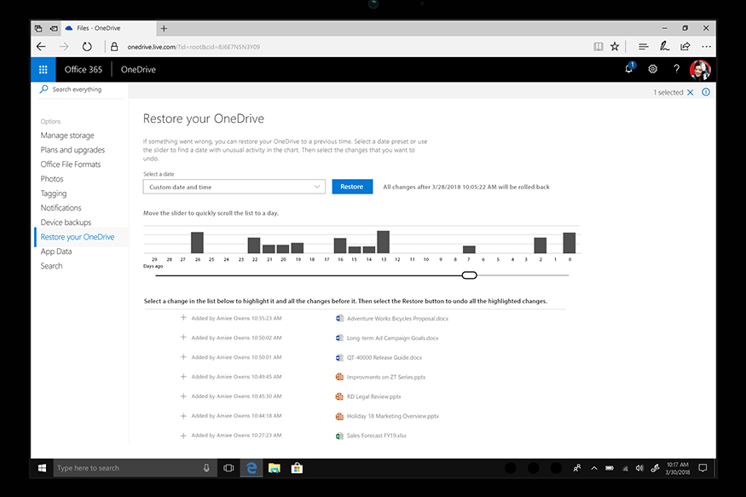Click Word icon beside QT-40000 Release Guide
The height and width of the screenshot is (497, 746).
(339, 358)
